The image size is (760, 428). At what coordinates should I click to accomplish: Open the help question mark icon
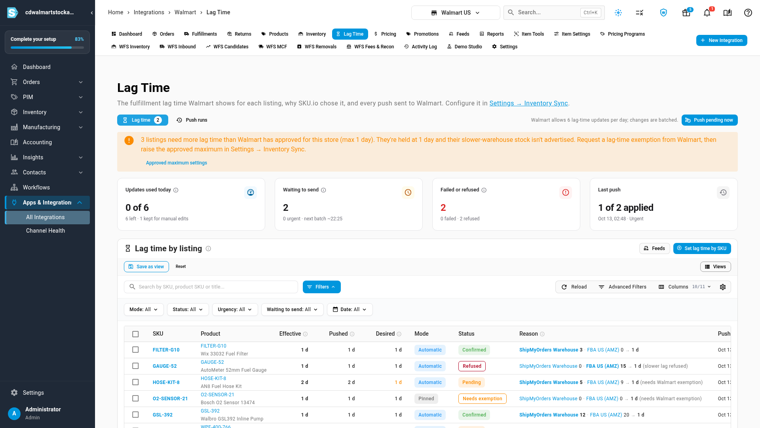coord(748,13)
